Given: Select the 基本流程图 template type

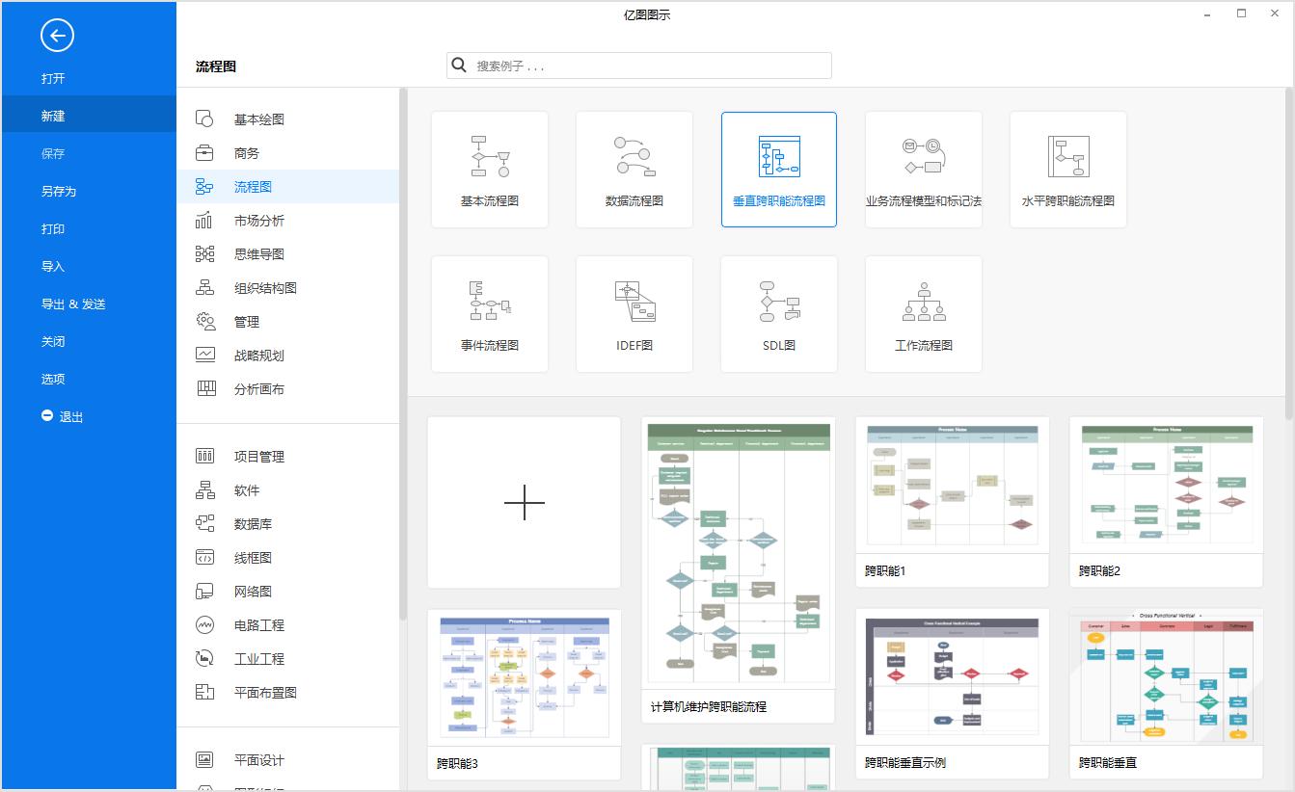Looking at the screenshot, I should coord(490,170).
